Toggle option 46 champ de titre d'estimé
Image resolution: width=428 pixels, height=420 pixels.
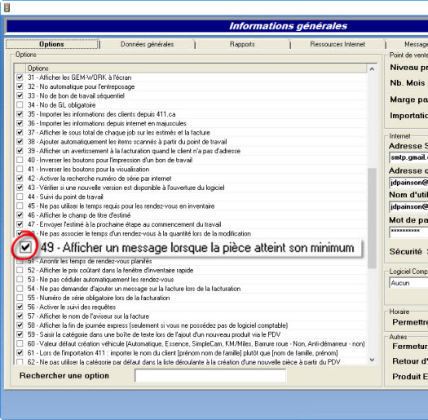click(x=20, y=215)
